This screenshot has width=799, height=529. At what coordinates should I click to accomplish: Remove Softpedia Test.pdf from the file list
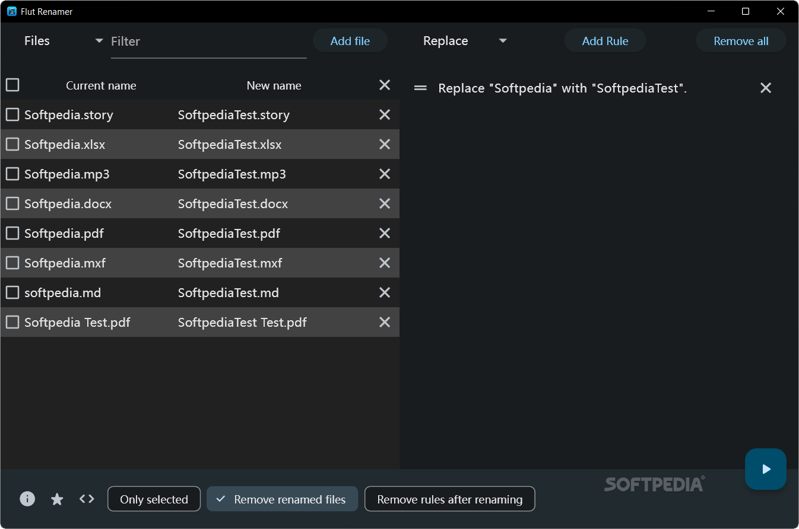tap(385, 322)
